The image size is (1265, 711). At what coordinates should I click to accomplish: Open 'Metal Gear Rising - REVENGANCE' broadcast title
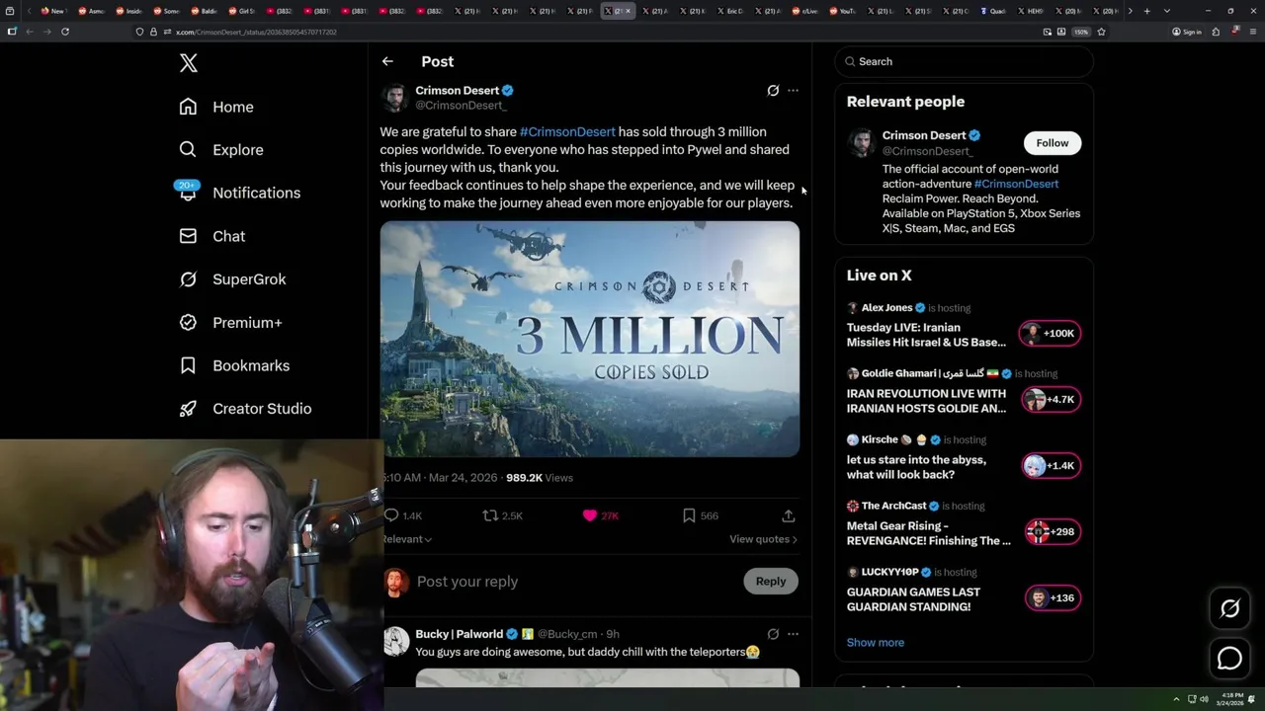pyautogui.click(x=929, y=533)
